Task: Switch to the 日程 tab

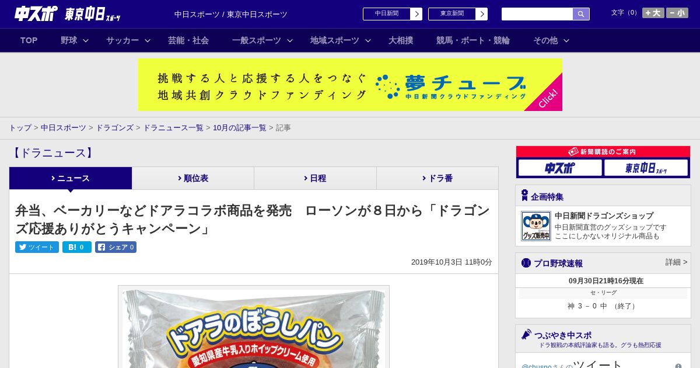Action: (315, 178)
